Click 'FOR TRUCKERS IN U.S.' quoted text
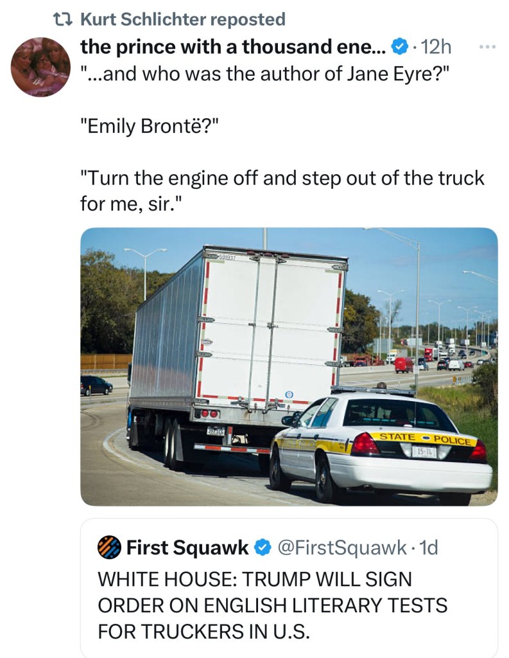Viewport: 509px width, 658px height. coord(203,631)
